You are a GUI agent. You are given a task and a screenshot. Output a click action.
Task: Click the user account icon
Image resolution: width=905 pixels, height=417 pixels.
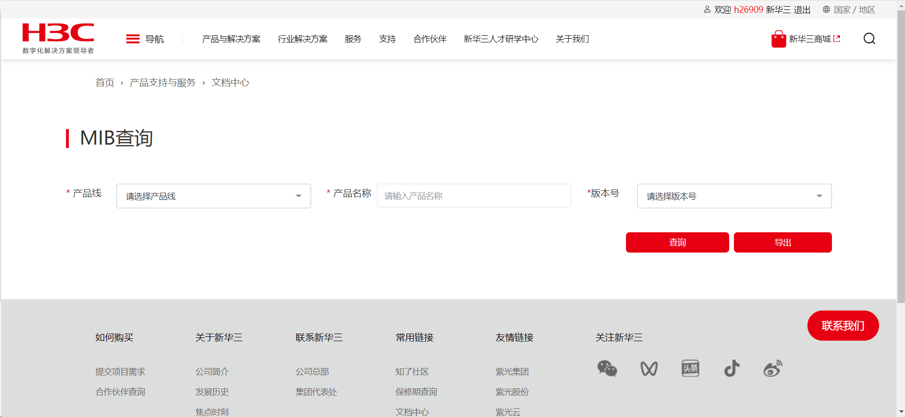click(707, 9)
